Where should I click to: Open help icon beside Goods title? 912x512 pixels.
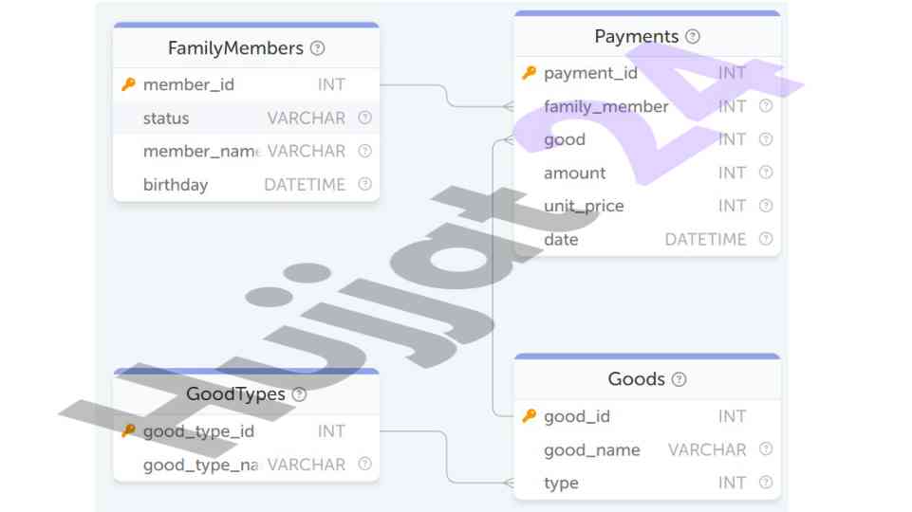679,379
